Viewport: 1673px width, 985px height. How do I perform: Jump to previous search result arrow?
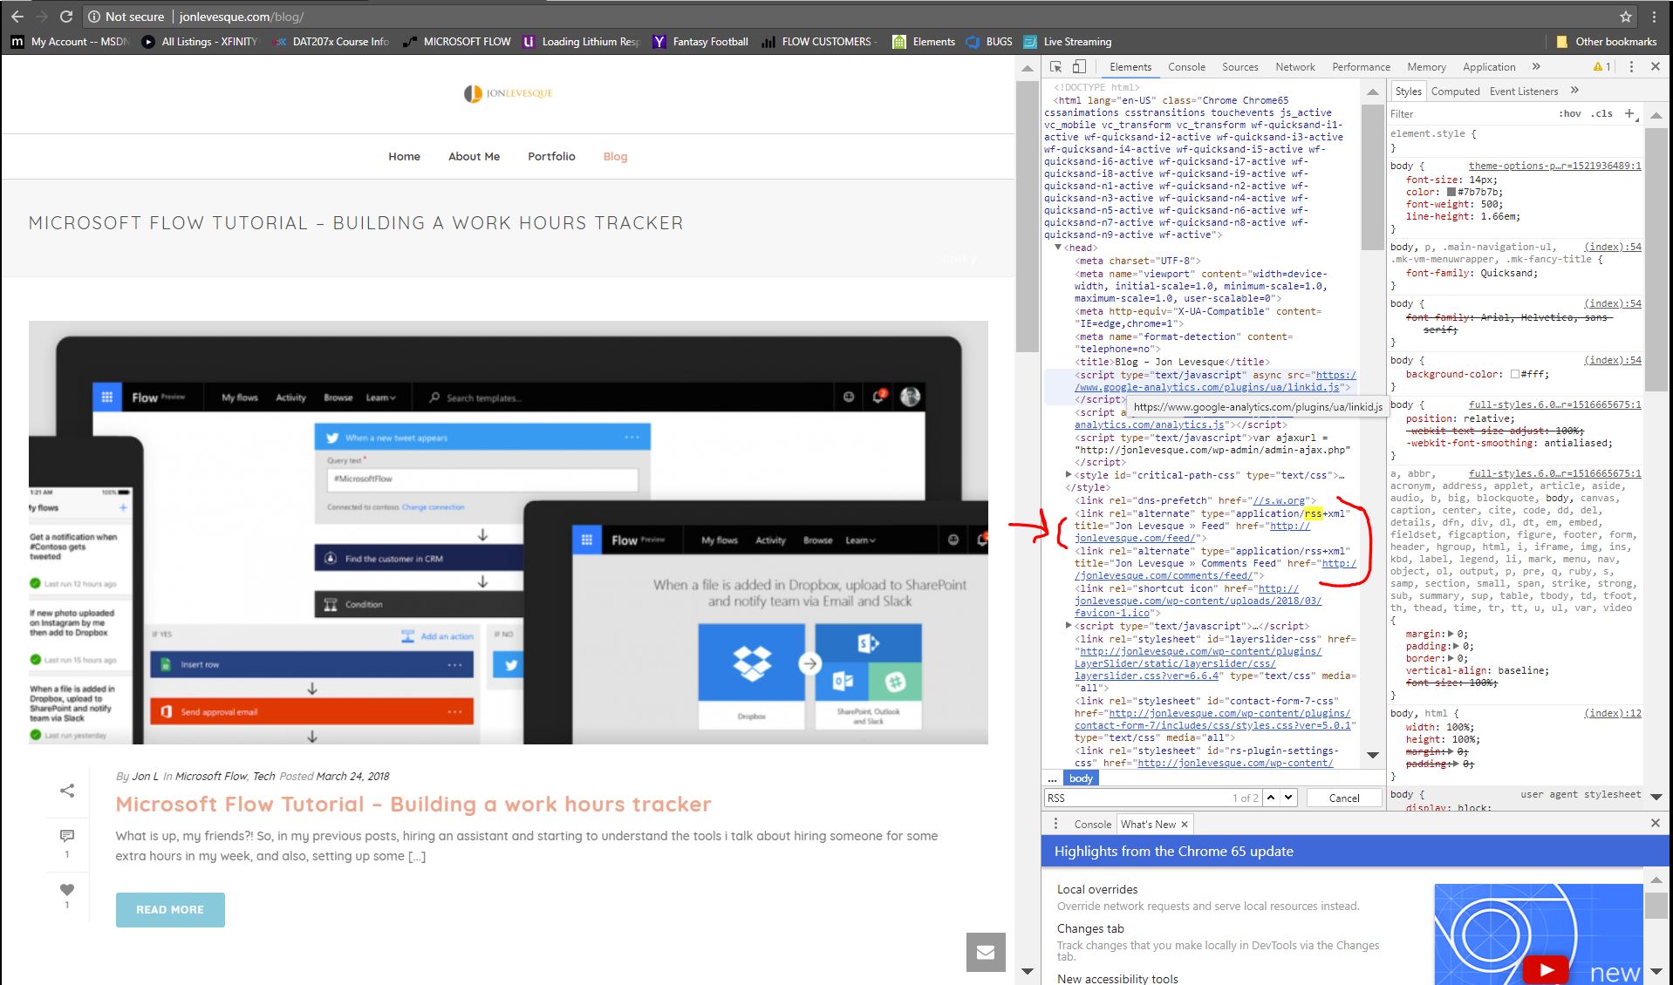click(1271, 798)
